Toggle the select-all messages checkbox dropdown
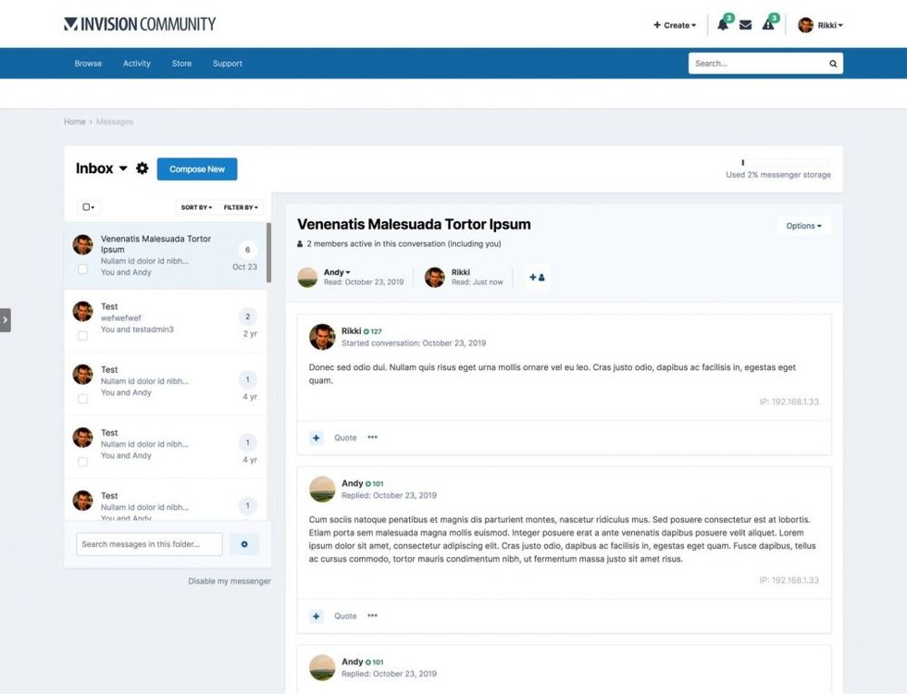This screenshot has width=907, height=694. (x=89, y=207)
